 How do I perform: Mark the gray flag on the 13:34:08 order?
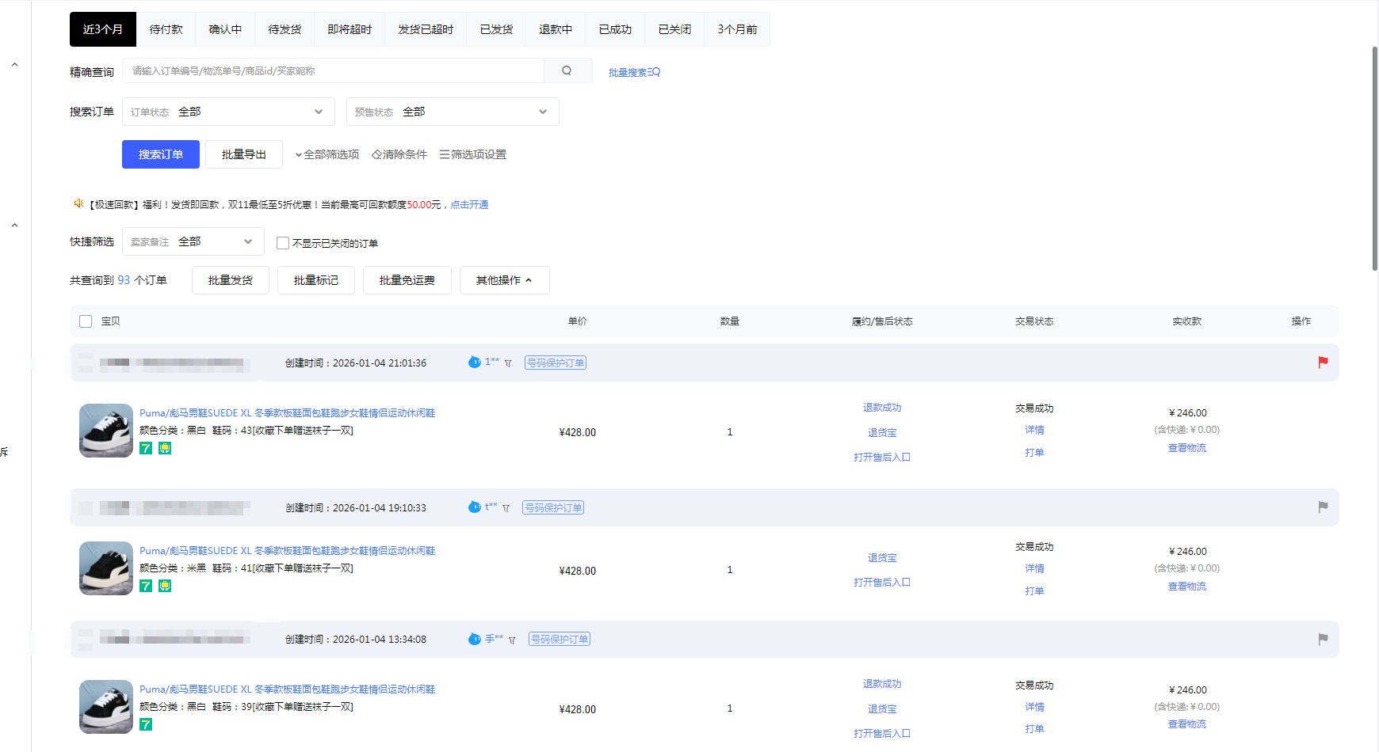(x=1323, y=639)
